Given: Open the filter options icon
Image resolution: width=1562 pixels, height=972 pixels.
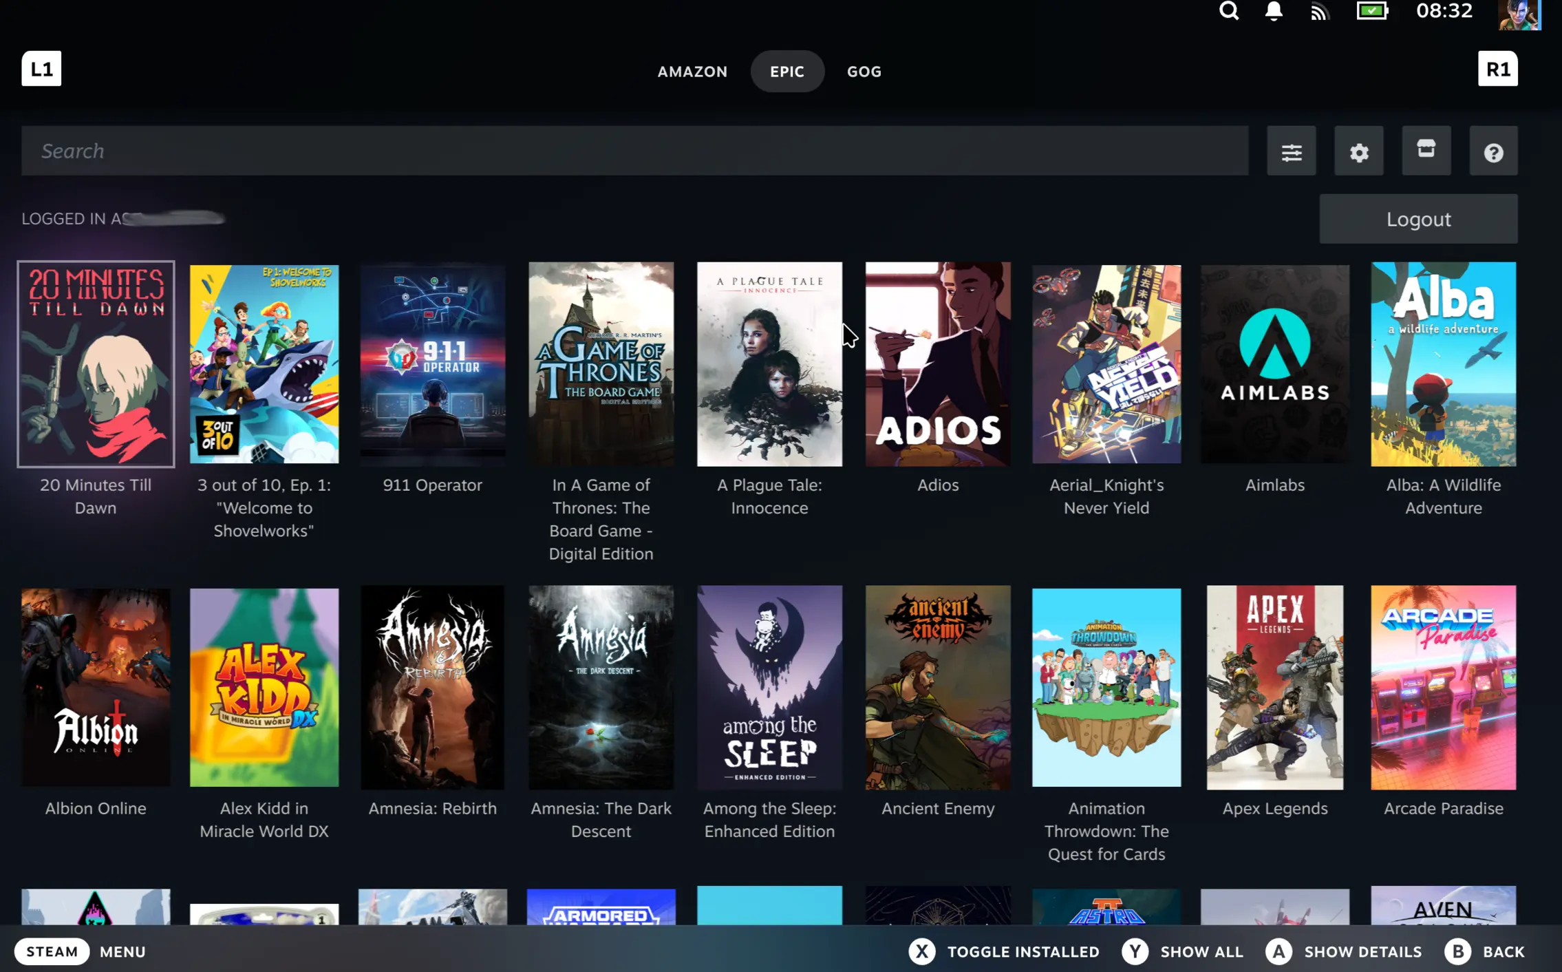Looking at the screenshot, I should point(1291,151).
